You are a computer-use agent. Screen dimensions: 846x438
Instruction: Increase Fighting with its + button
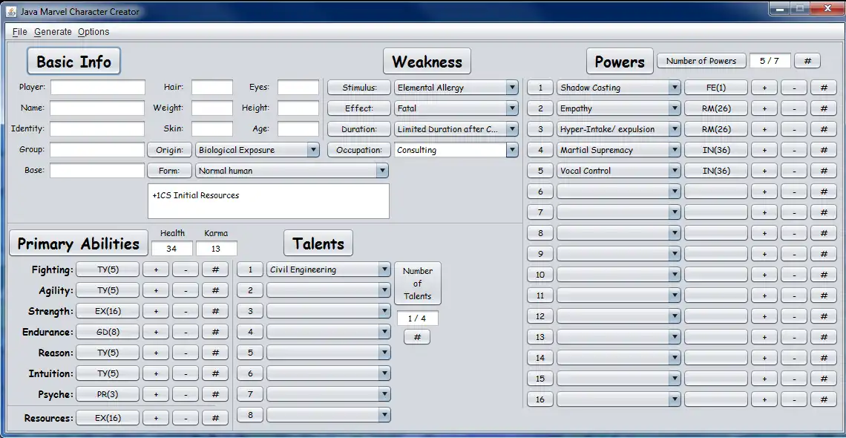pyautogui.click(x=157, y=269)
